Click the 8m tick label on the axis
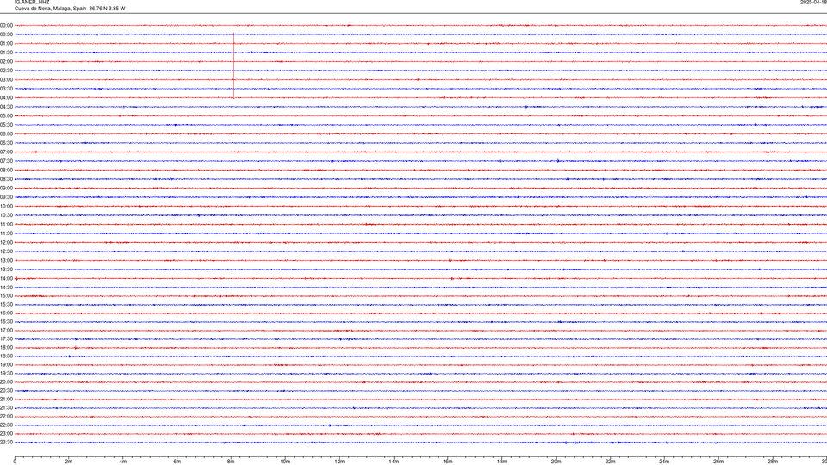The image size is (827, 465). click(x=231, y=462)
